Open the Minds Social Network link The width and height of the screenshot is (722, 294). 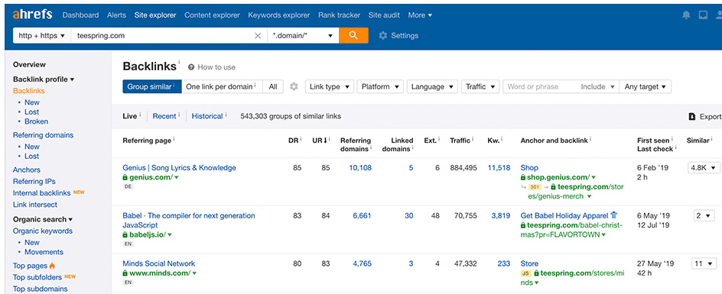[x=159, y=263]
